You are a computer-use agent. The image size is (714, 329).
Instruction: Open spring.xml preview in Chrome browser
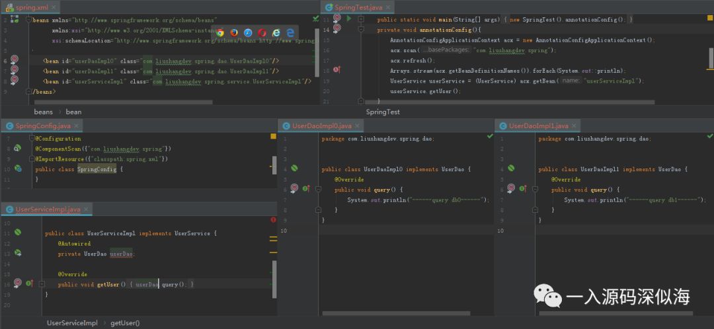click(x=220, y=33)
